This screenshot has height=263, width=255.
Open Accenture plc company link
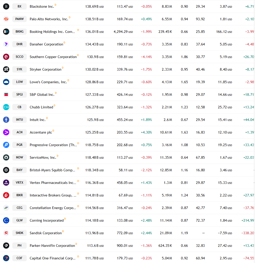coord(41,132)
